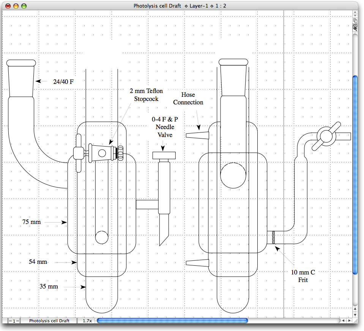Click the window resize grip corner
364x331 pixels.
click(355, 321)
